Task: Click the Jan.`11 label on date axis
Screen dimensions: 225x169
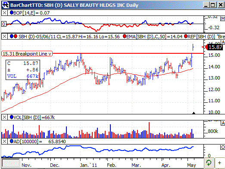Action: coord(88,165)
